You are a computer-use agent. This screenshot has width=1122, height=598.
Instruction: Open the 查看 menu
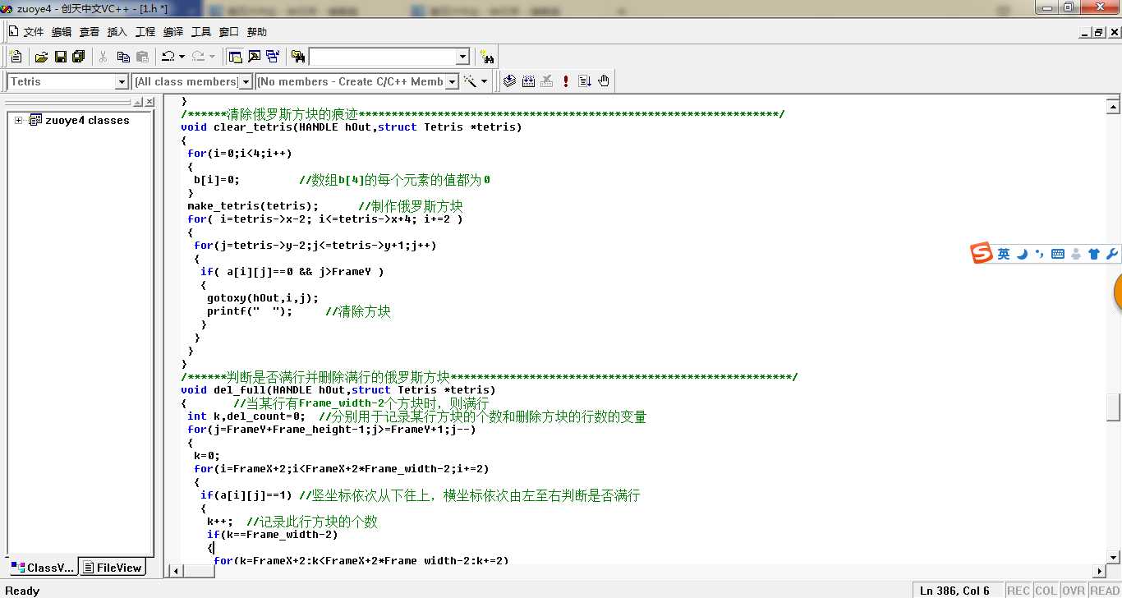(89, 31)
